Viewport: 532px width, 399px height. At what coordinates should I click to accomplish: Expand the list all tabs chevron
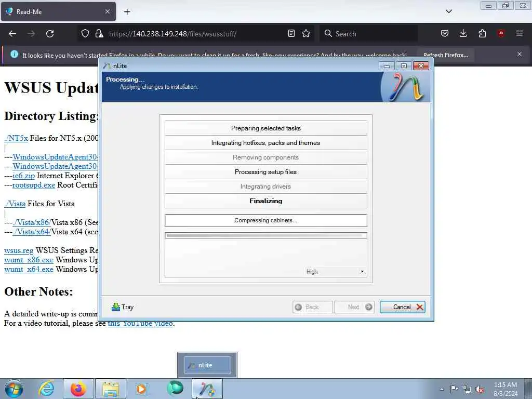448,11
